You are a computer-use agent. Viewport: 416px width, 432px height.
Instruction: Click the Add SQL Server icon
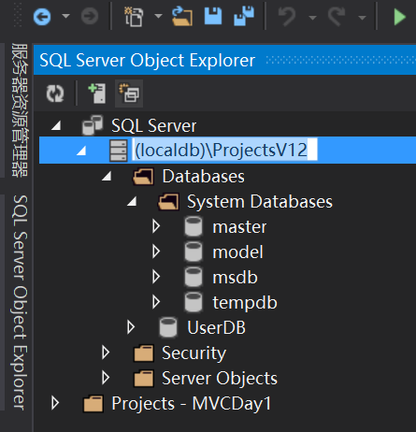[x=97, y=93]
